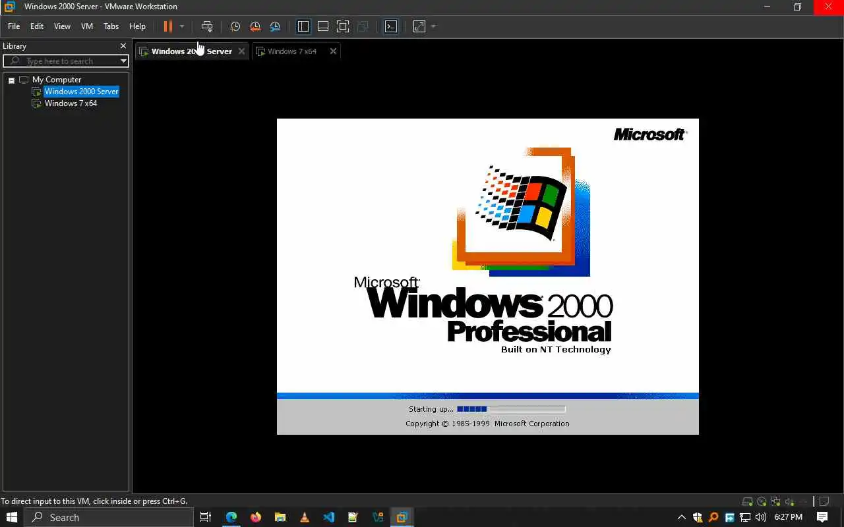Open the volume tray control
The image size is (844, 527).
(761, 517)
